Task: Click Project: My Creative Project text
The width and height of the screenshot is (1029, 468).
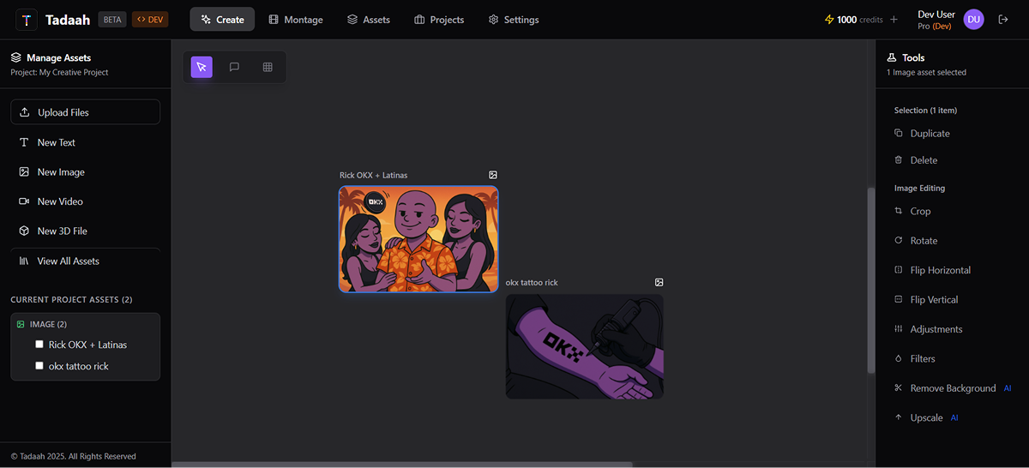Action: [x=59, y=73]
